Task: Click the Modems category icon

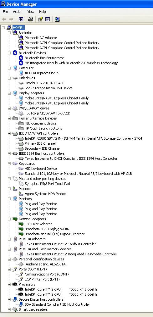Action: [x=15, y=189]
